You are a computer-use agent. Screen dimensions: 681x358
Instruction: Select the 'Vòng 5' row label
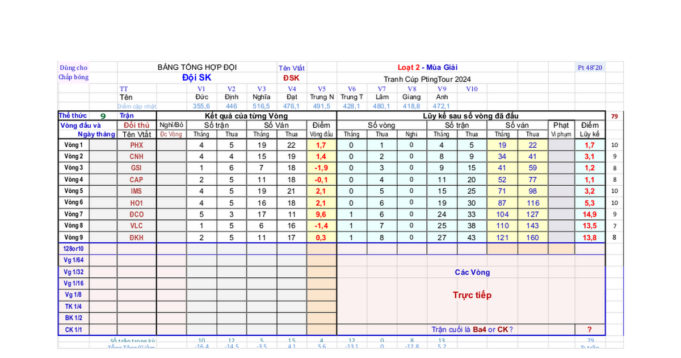click(x=74, y=191)
